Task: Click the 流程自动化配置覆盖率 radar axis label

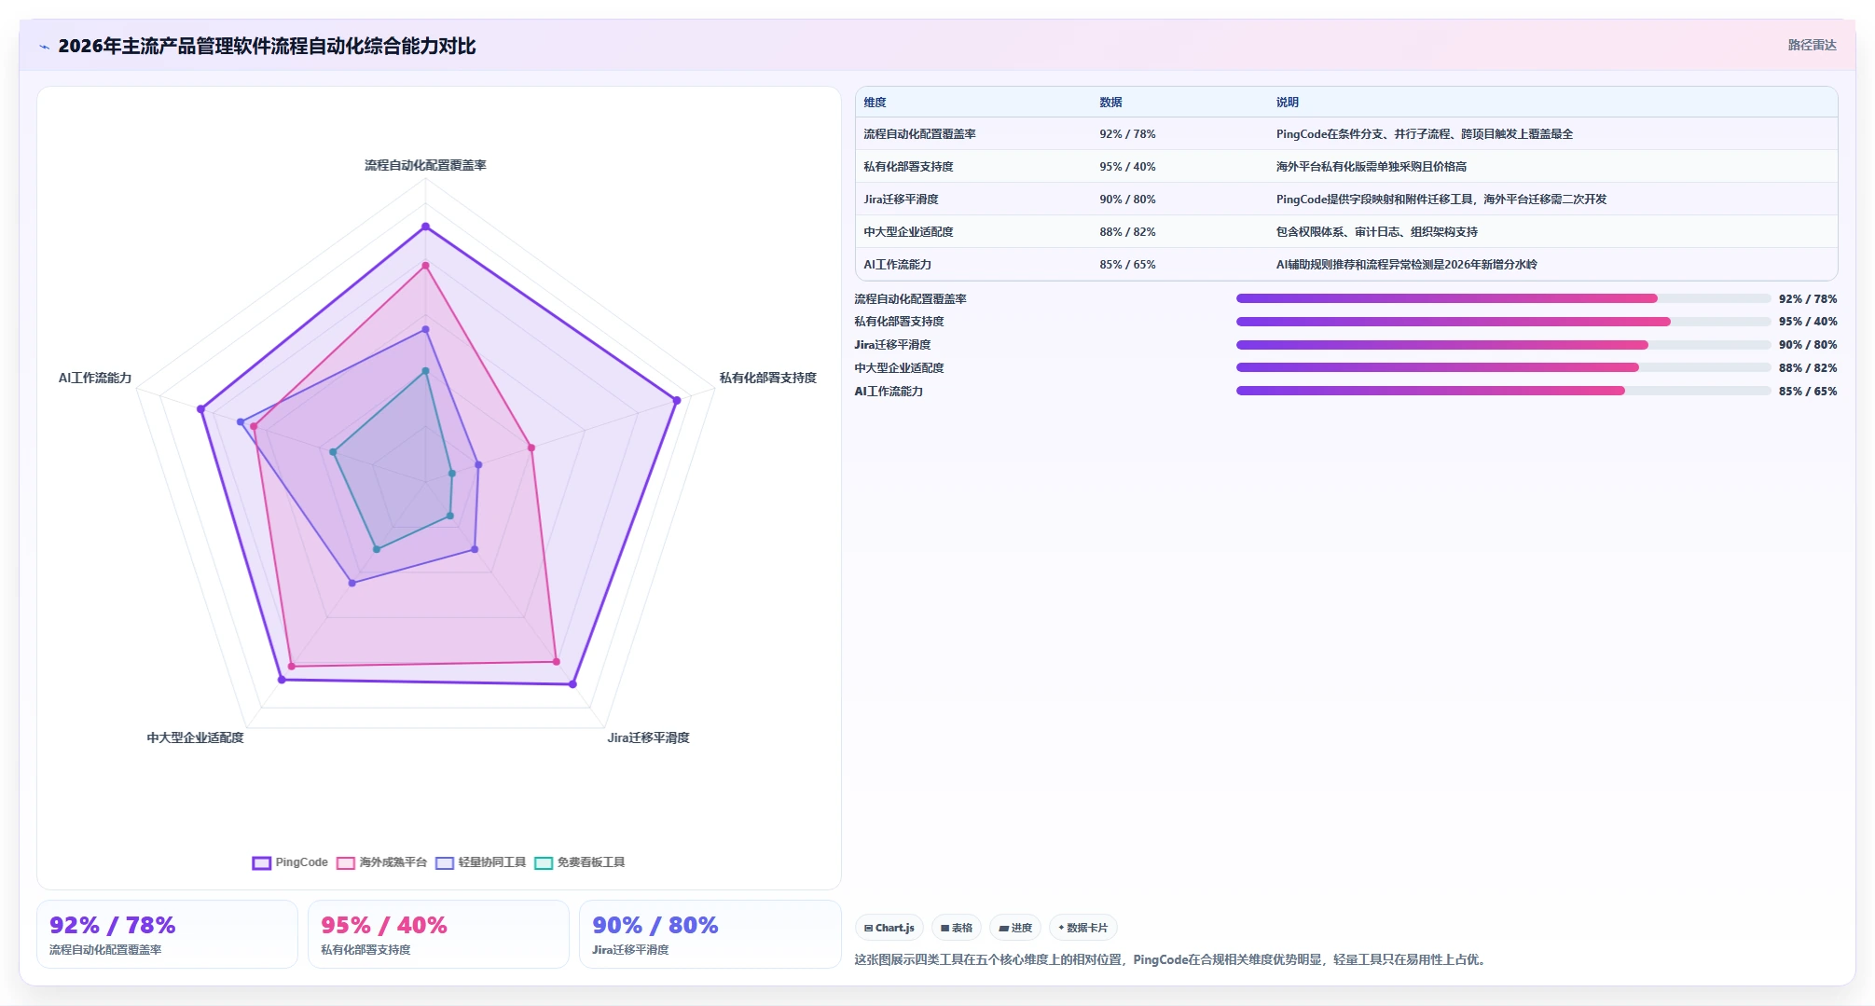Action: 425,165
